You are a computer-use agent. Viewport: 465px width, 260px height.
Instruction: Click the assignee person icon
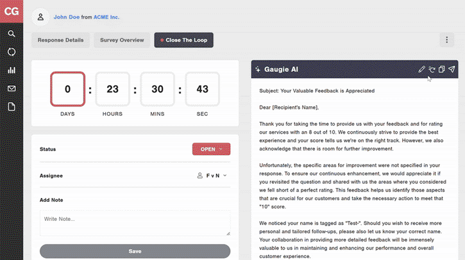200,175
